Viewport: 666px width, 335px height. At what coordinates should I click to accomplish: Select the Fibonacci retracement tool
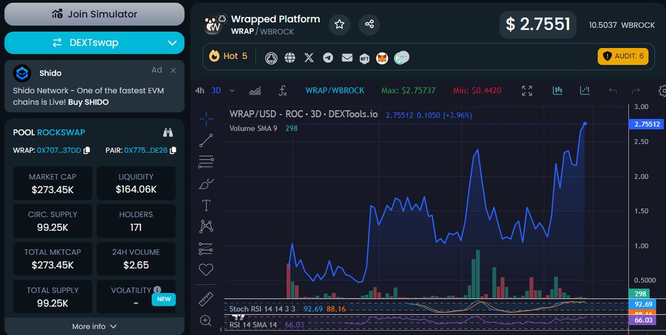pyautogui.click(x=206, y=162)
